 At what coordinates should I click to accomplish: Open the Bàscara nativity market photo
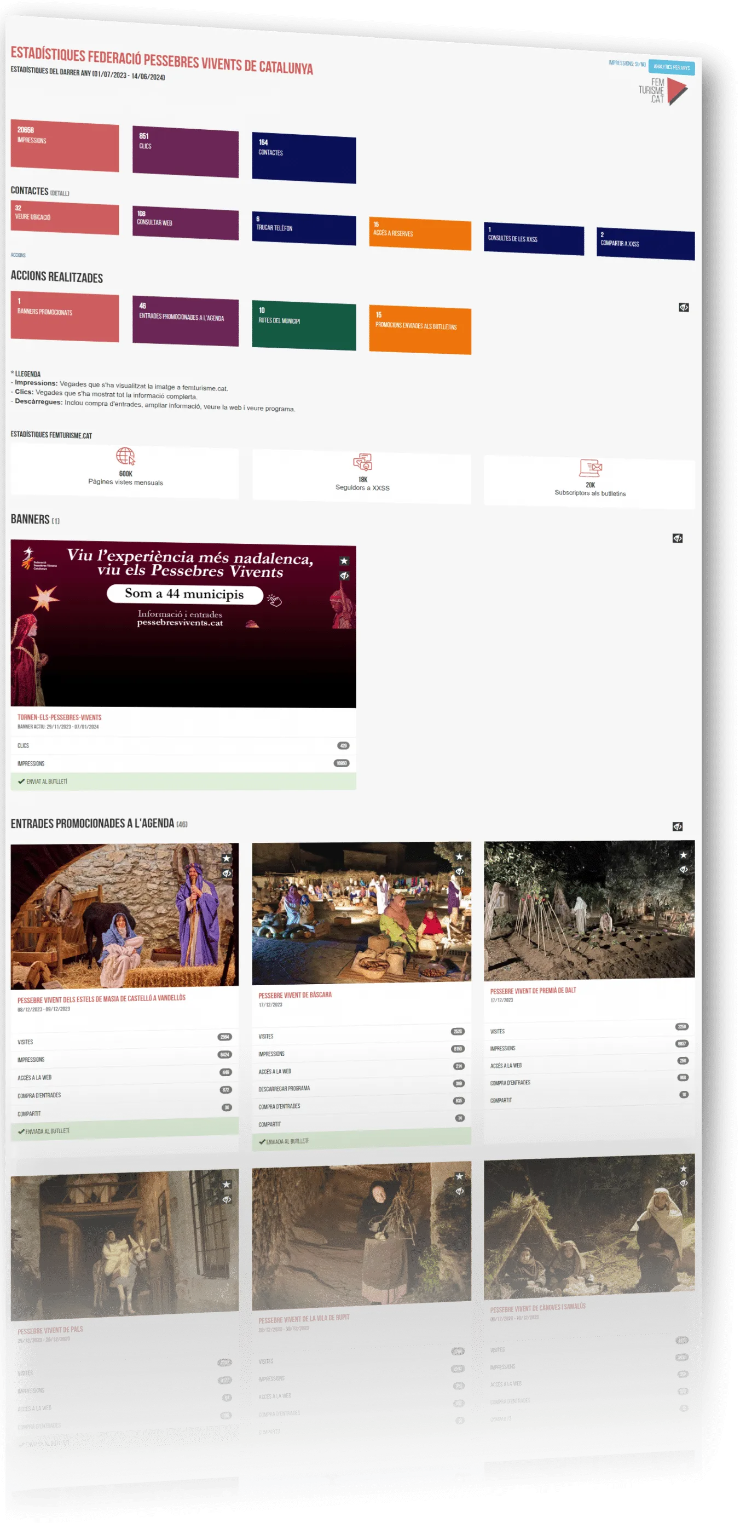tap(361, 913)
